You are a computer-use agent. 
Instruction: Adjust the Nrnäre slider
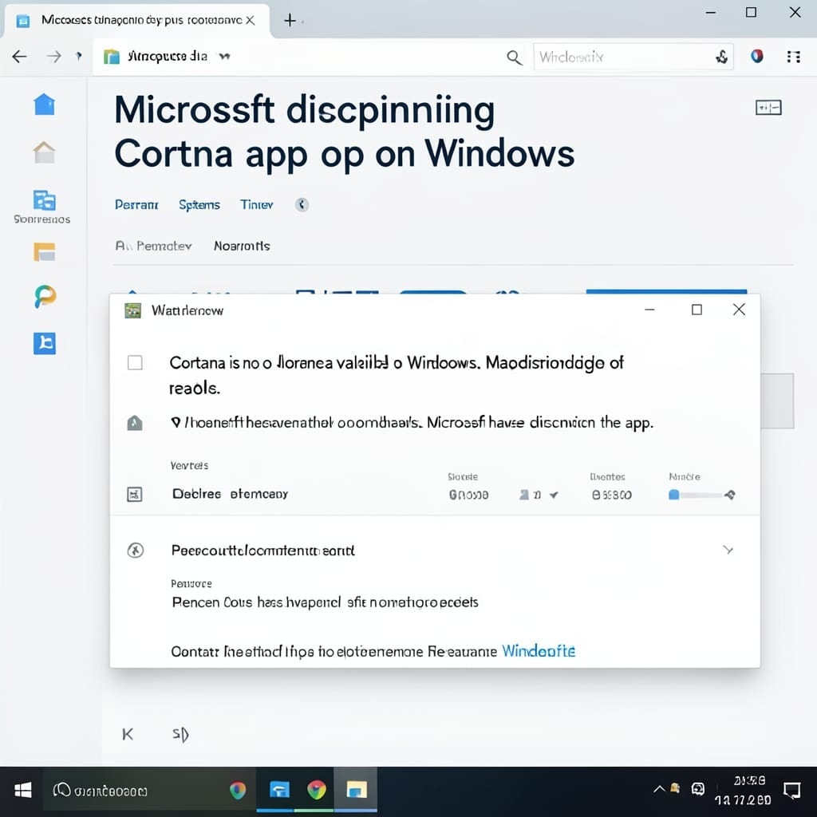click(x=696, y=495)
